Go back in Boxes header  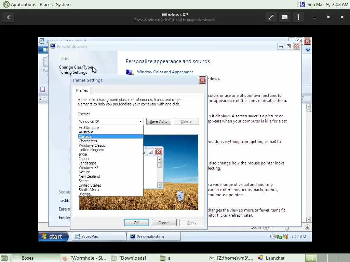point(9,17)
